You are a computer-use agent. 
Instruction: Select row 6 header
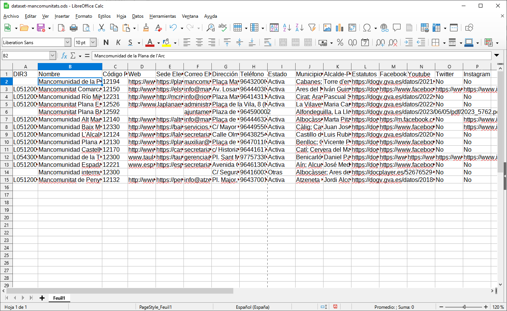6,112
